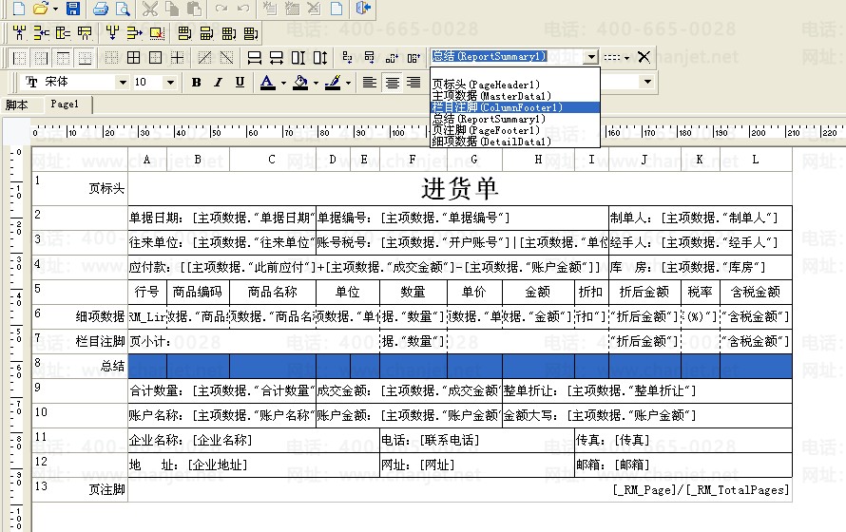Toggle Bold formatting
The width and height of the screenshot is (846, 532).
coord(197,83)
